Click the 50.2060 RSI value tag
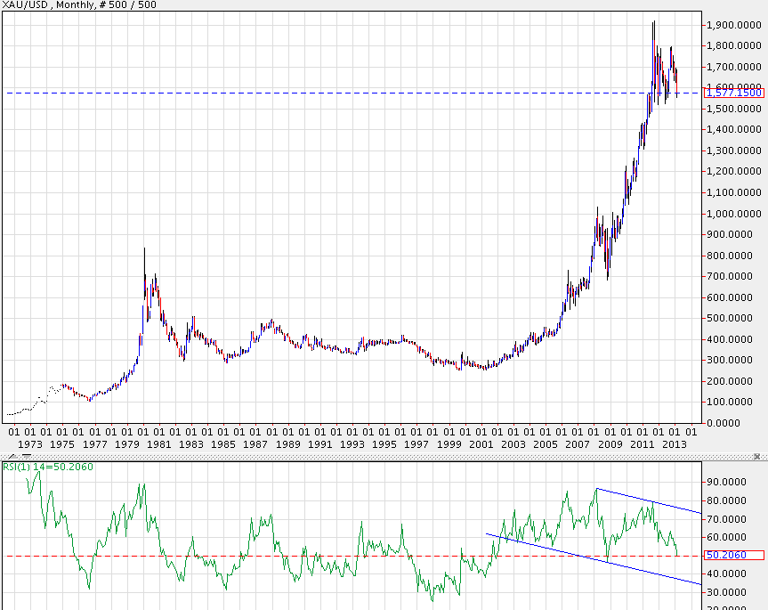Viewport: 768px width, 610px height. pos(733,556)
